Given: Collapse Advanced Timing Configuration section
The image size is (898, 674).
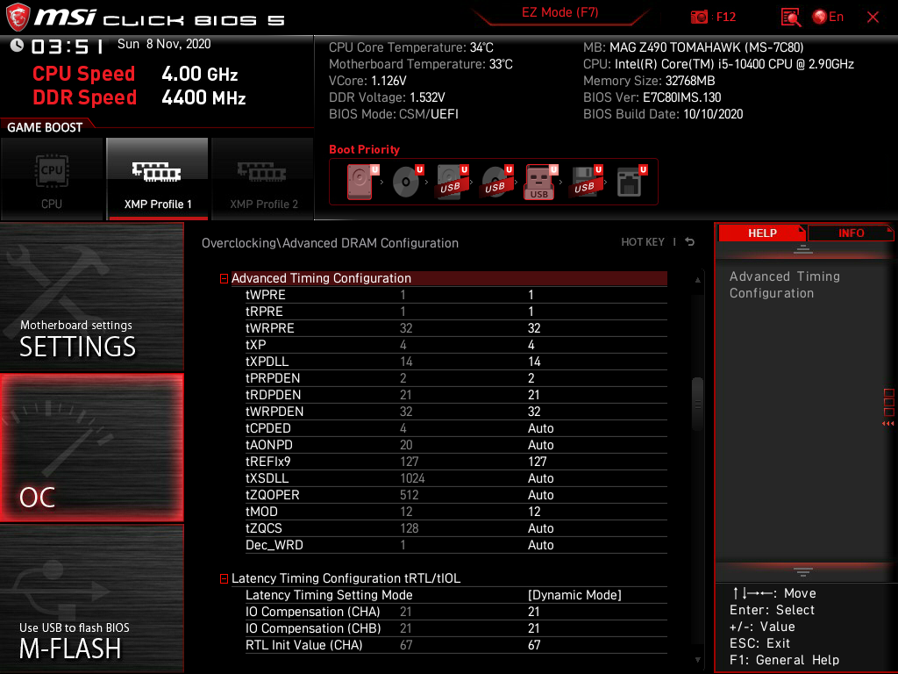Looking at the screenshot, I should pos(224,279).
